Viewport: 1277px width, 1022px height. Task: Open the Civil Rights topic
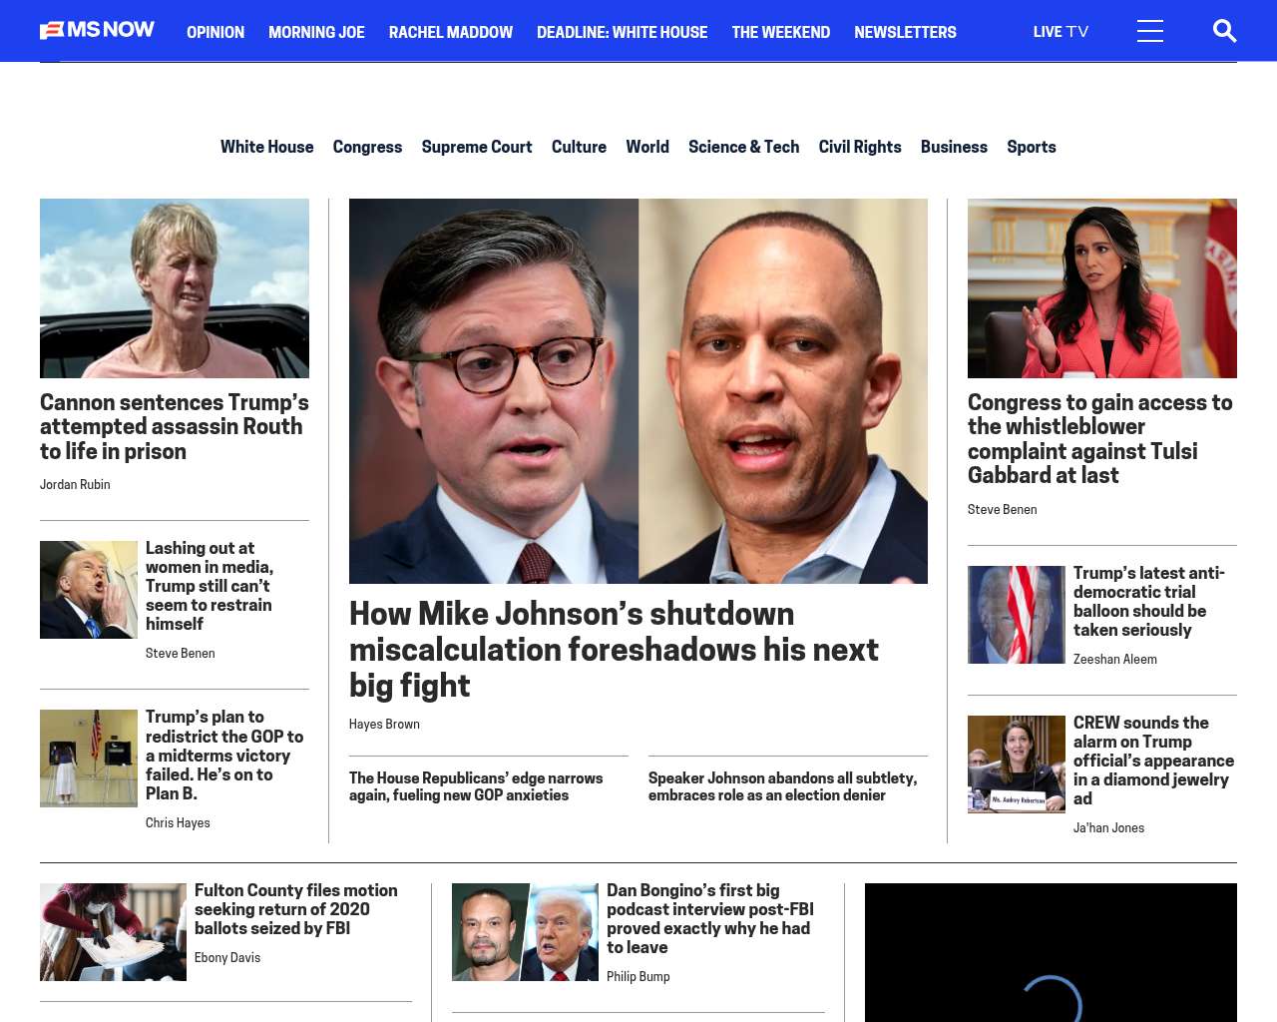860,147
